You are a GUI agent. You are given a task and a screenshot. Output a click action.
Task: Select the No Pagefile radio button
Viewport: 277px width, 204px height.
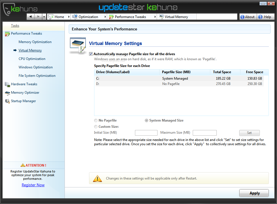[x=96, y=120]
